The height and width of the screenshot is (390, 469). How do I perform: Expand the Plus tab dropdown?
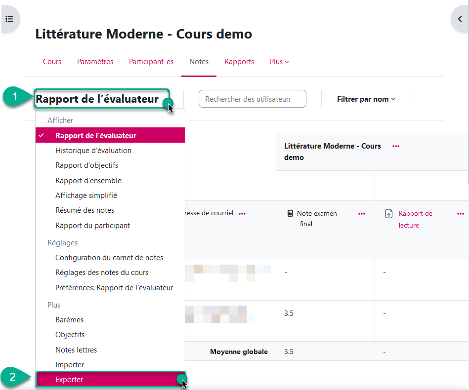[279, 62]
